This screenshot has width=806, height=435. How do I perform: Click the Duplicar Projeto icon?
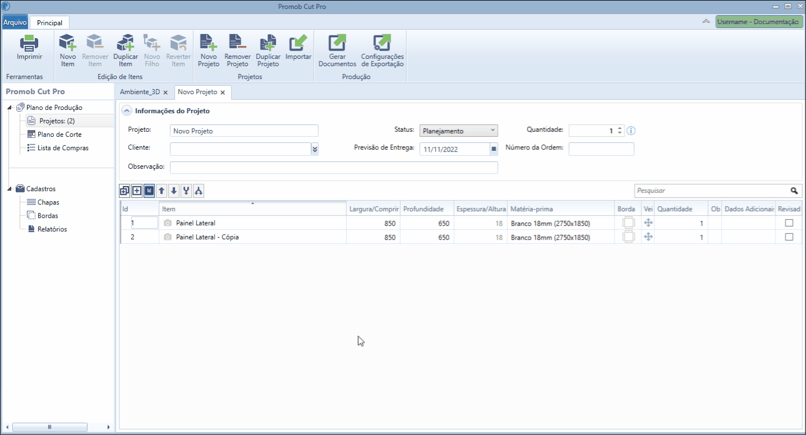point(268,43)
